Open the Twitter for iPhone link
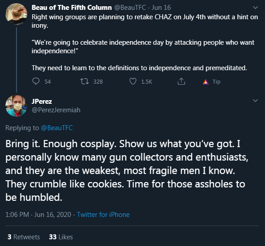This screenshot has height=246, width=265. (103, 215)
